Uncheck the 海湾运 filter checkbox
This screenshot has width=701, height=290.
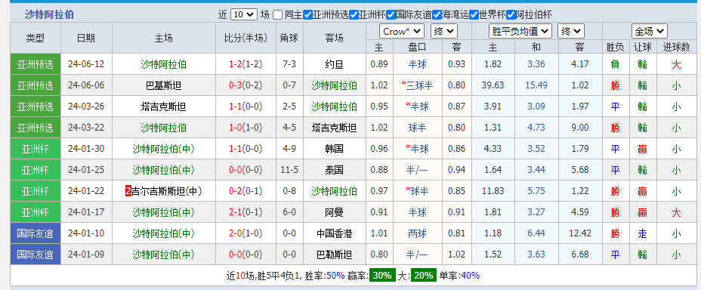[x=437, y=15]
